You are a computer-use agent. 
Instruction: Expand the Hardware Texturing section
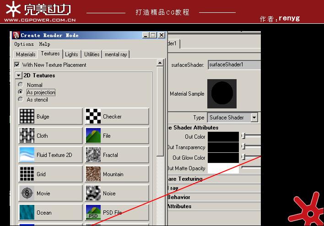point(214,179)
